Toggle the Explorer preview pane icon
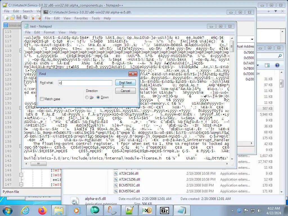Image resolution: width=288 pixels, height=216 pixels. pyautogui.click(x=267, y=65)
